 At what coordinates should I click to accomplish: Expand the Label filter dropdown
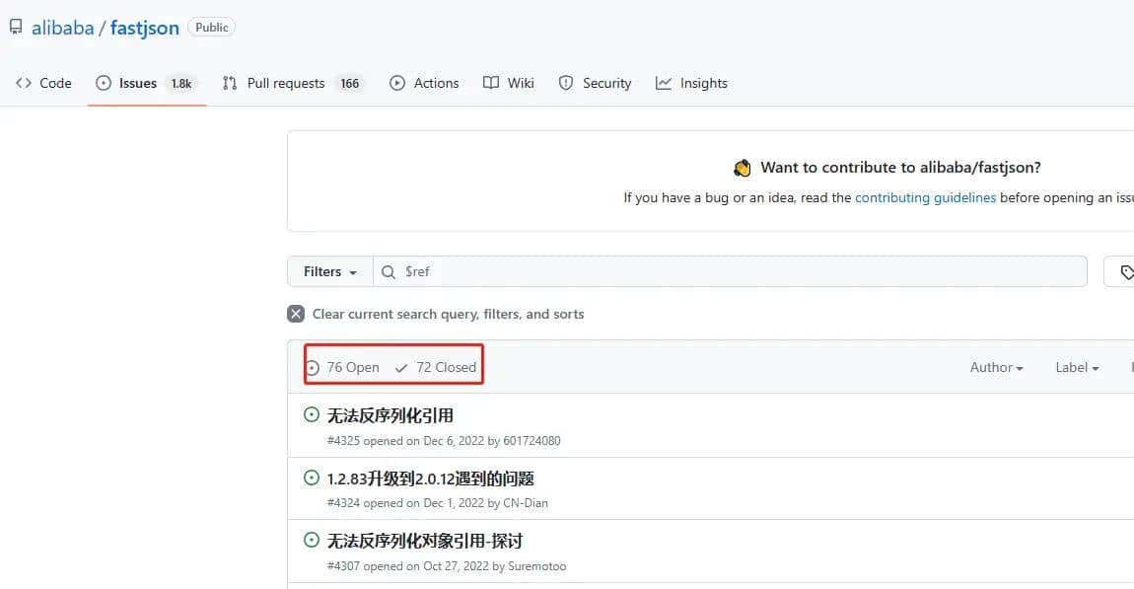1076,366
